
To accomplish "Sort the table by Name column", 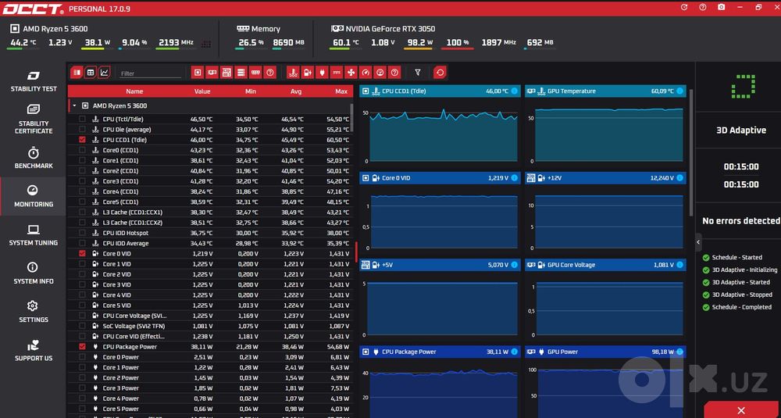I will 134,91.
